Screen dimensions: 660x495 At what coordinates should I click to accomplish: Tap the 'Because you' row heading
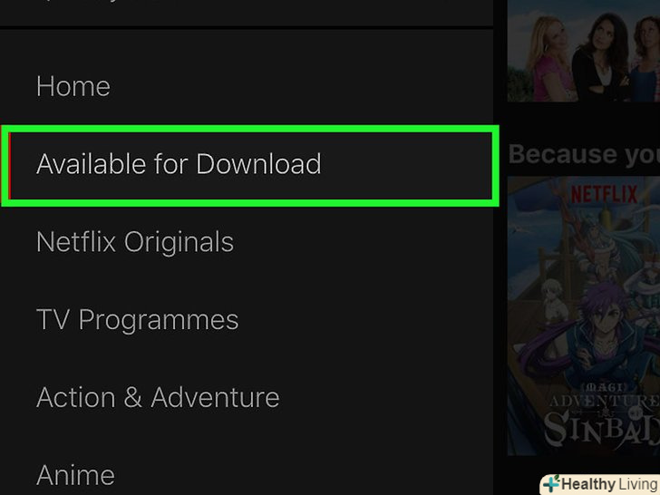click(584, 154)
